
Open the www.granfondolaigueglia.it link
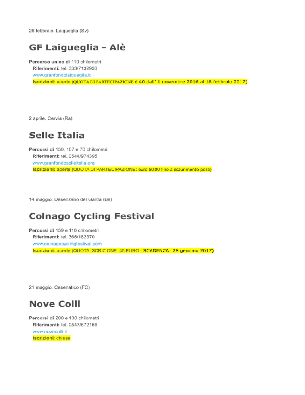point(62,75)
